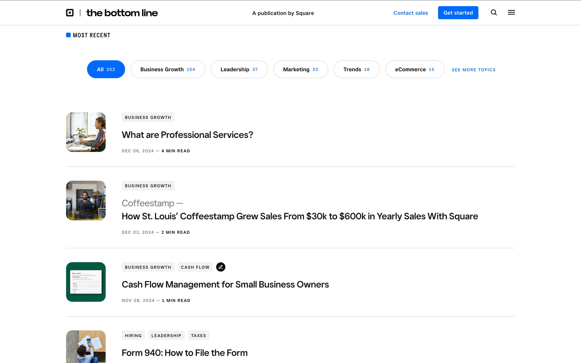Select the Marketing topic pill
581x363 pixels.
click(x=300, y=69)
